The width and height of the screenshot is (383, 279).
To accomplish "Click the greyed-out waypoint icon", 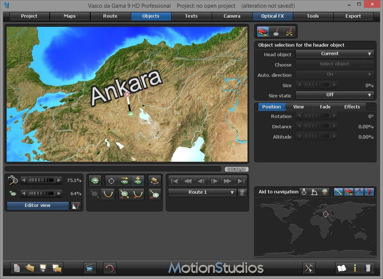I will coord(95,194).
